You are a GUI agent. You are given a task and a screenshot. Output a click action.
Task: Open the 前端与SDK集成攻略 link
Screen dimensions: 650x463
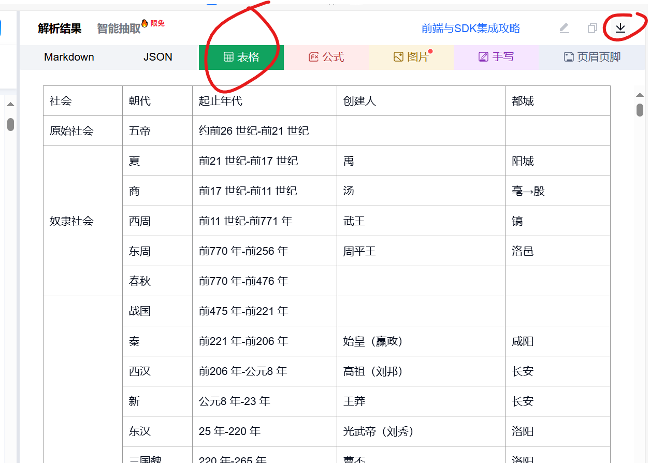(471, 28)
